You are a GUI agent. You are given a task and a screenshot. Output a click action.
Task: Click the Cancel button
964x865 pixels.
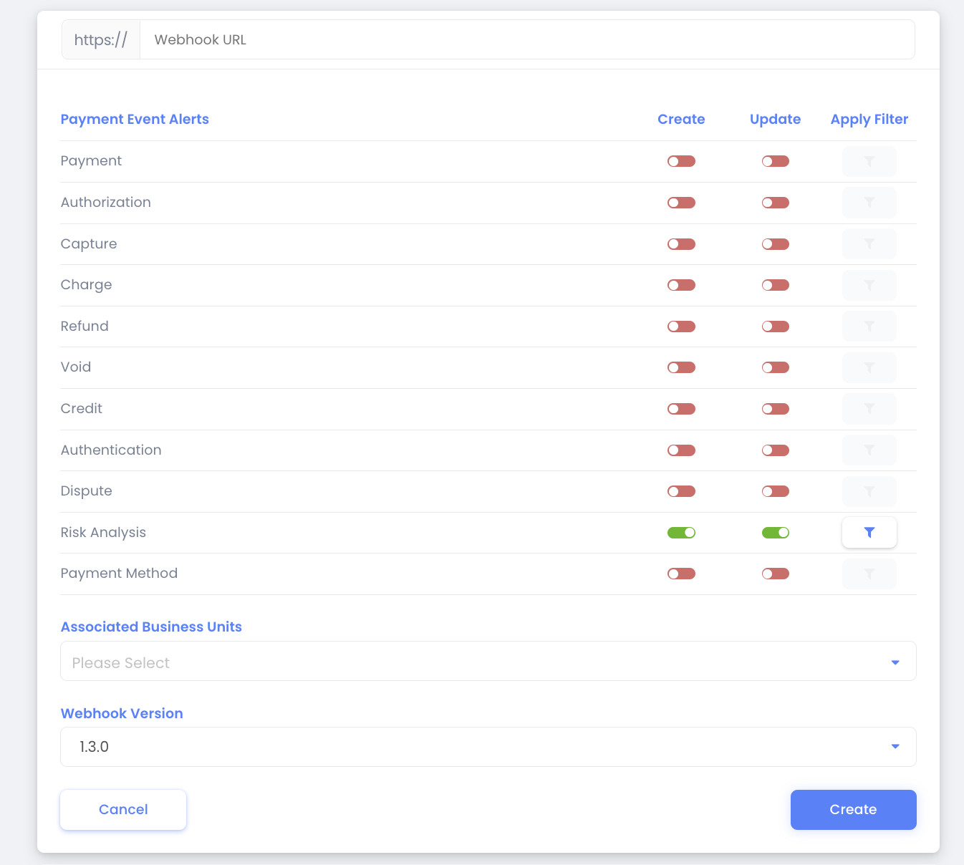coord(123,809)
